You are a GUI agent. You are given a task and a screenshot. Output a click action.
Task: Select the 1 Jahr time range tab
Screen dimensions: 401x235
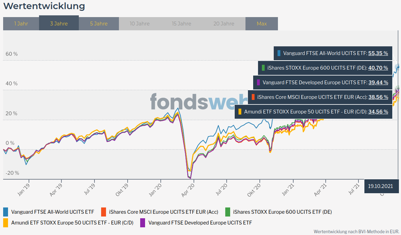pyautogui.click(x=21, y=24)
